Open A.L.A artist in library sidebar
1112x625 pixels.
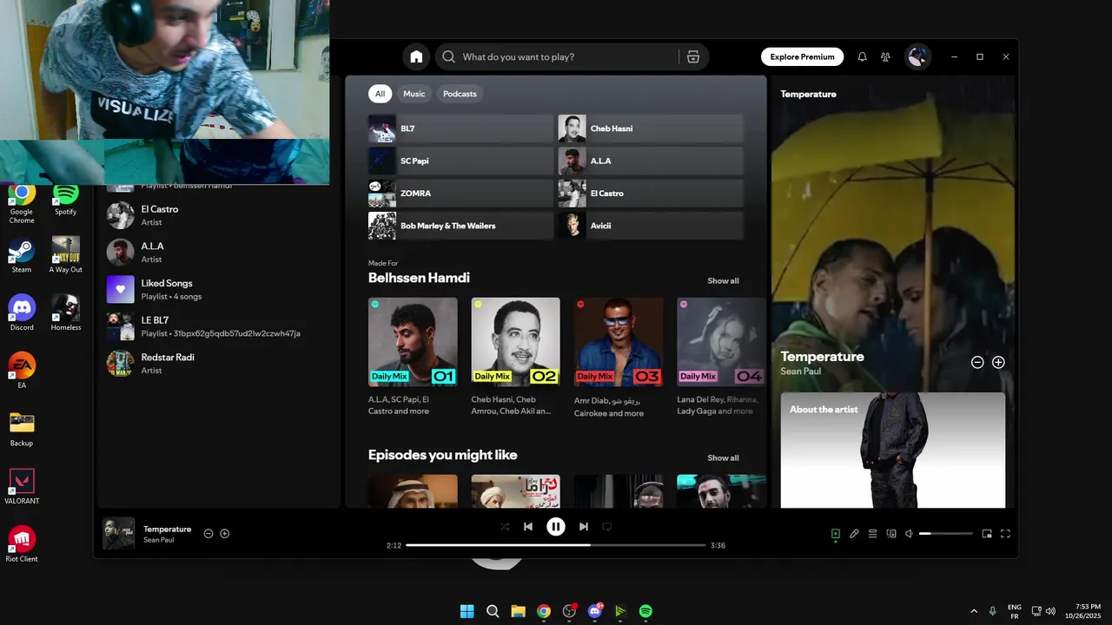click(x=219, y=253)
